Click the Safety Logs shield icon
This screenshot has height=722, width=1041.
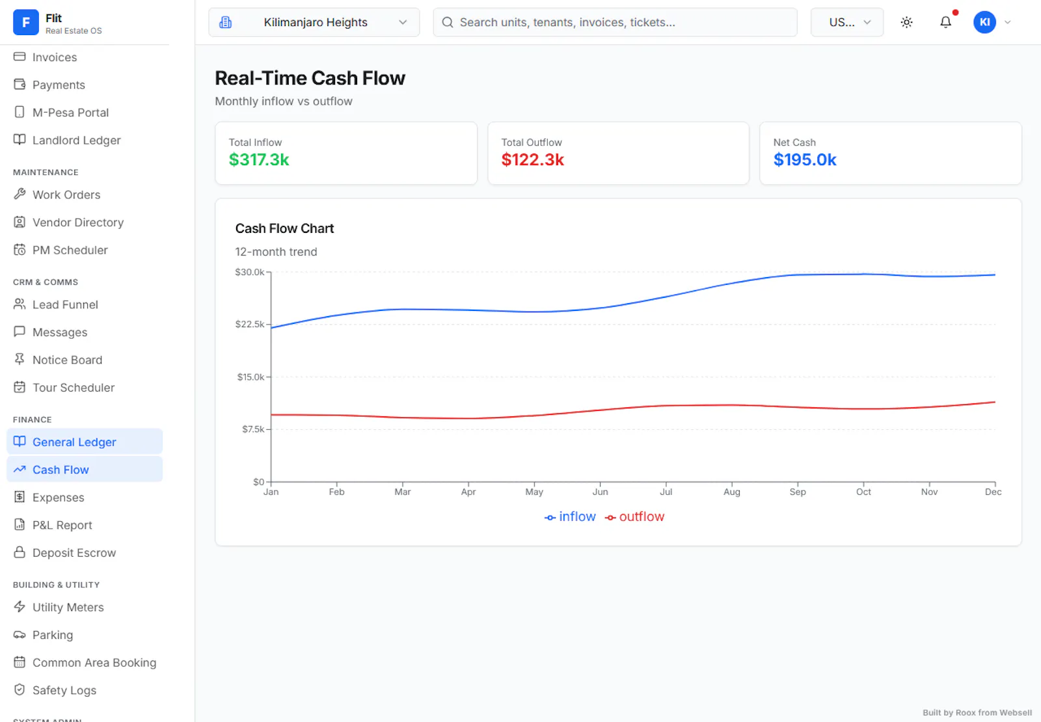20,689
